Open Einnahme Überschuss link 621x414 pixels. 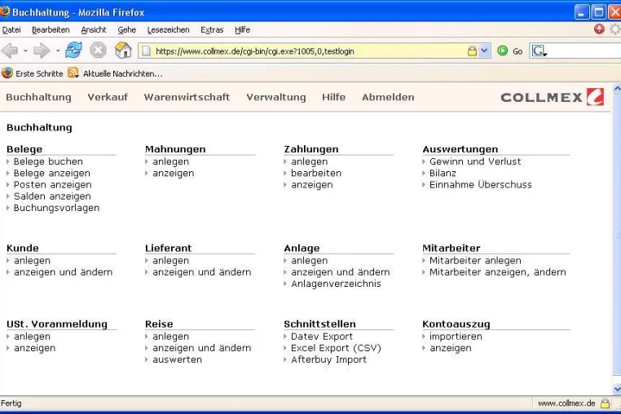coord(481,185)
